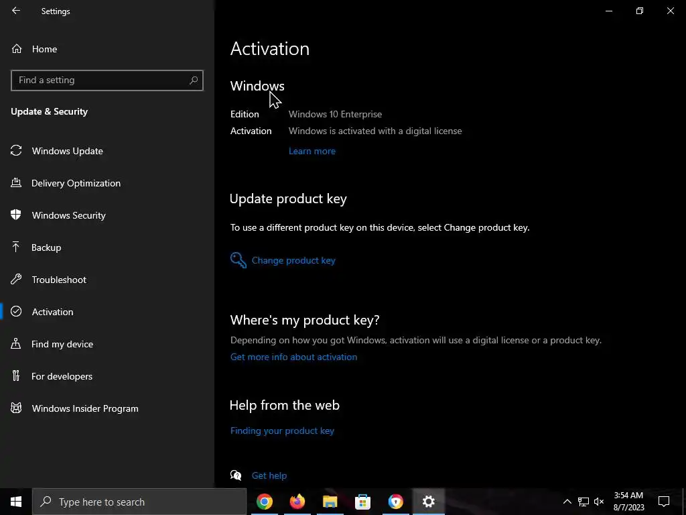Open Backup settings
The width and height of the screenshot is (686, 515).
tap(107, 247)
